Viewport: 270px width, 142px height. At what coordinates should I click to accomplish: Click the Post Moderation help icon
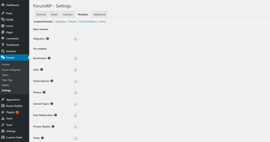[56, 115]
